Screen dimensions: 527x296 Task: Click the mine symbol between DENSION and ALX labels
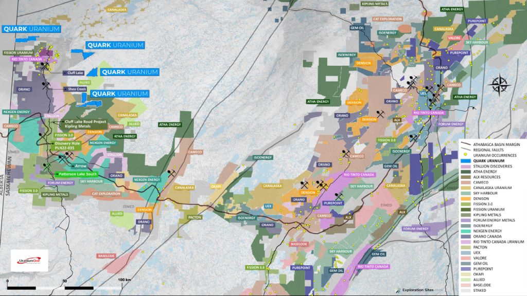pyautogui.click(x=380, y=114)
